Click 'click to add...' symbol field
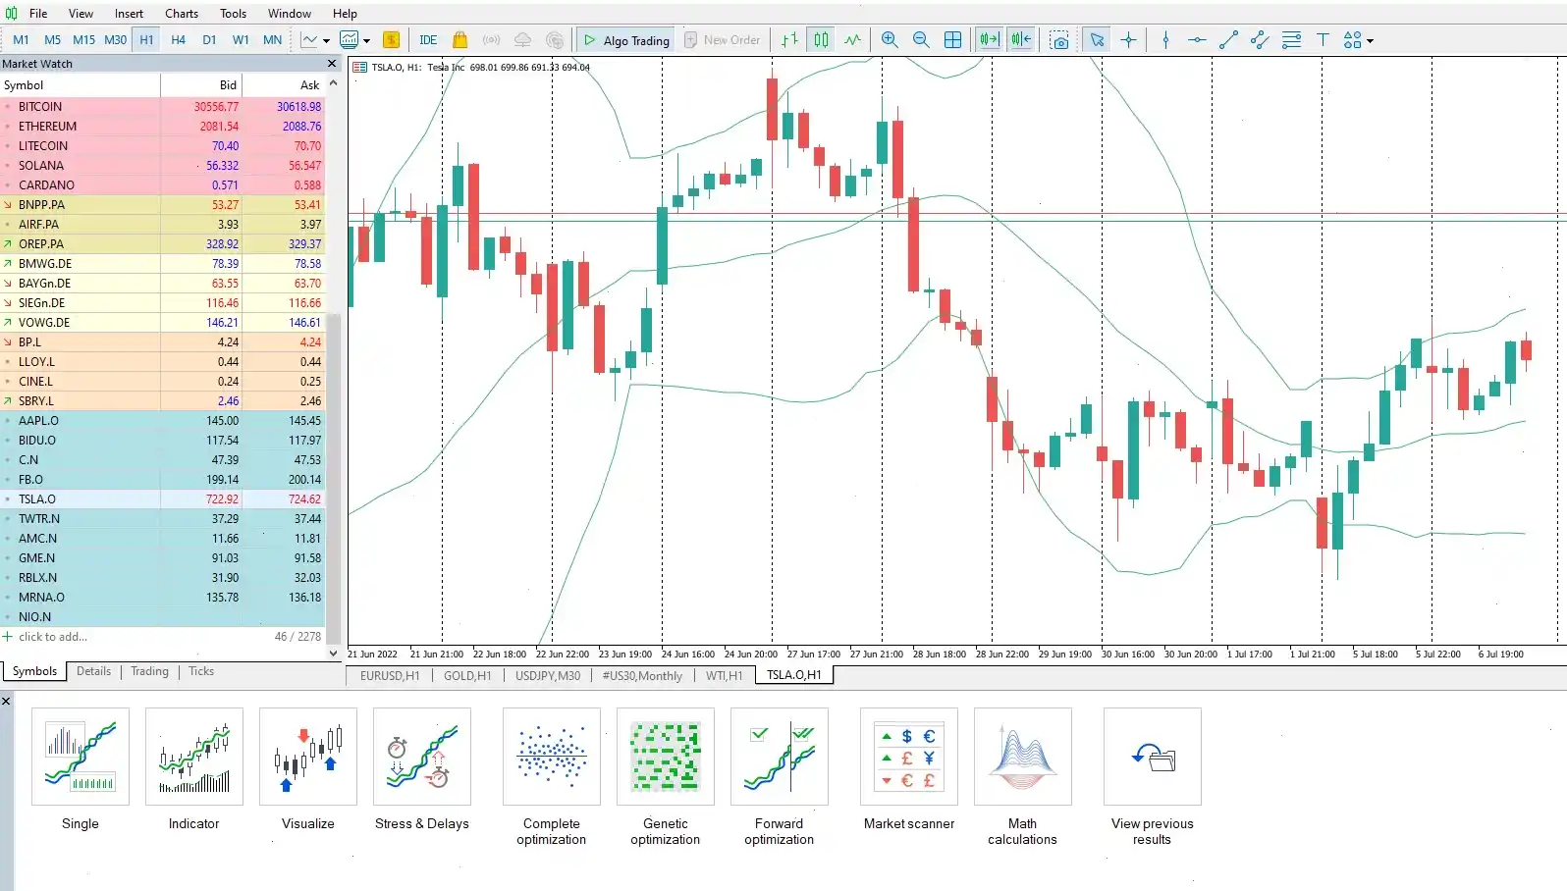1567x891 pixels. click(x=53, y=637)
